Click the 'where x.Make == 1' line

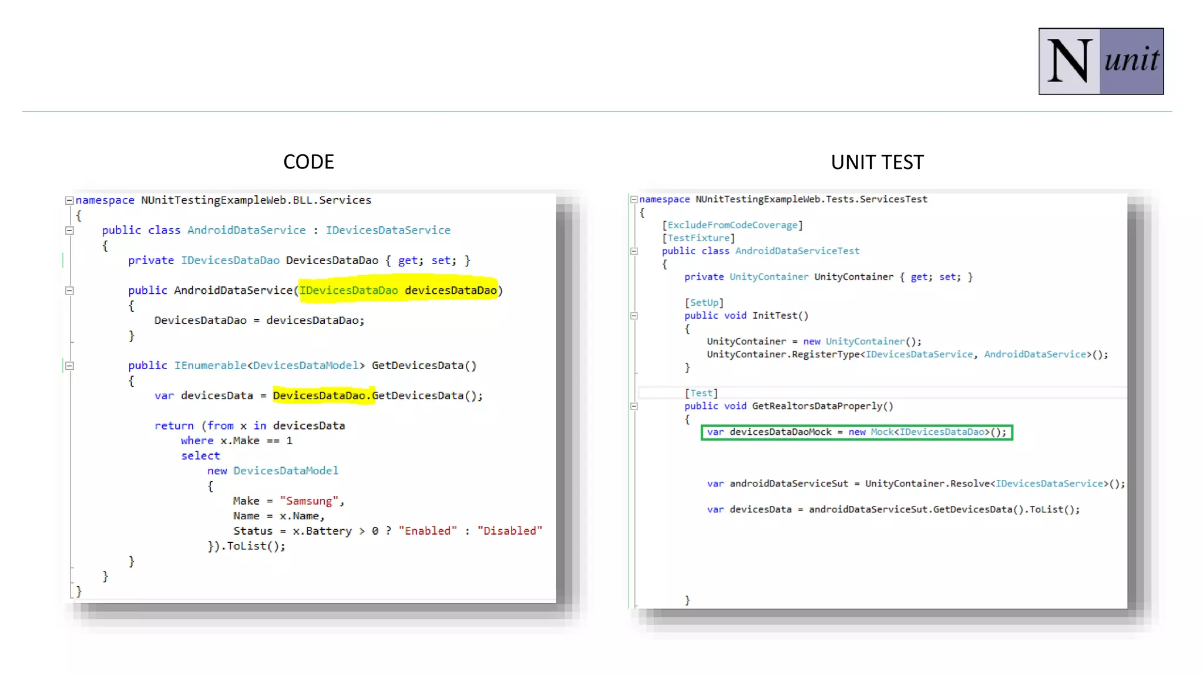237,441
